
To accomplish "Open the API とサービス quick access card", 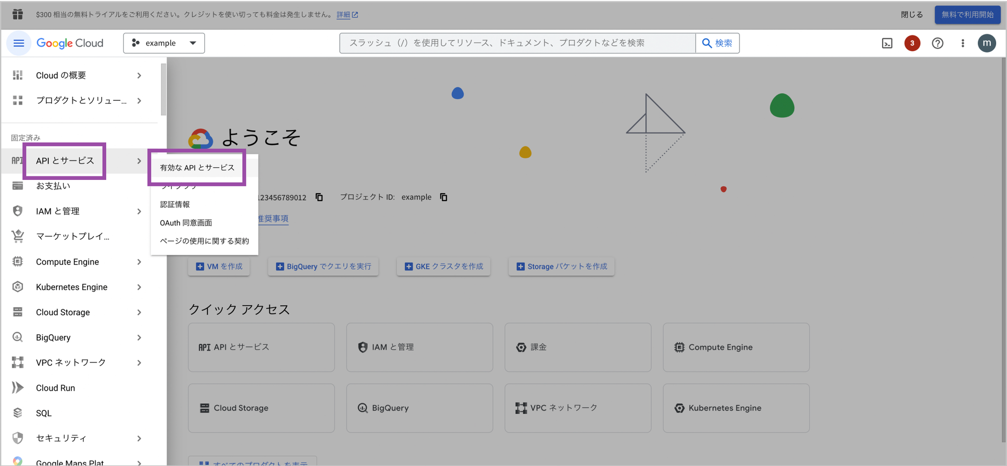I will coord(261,347).
